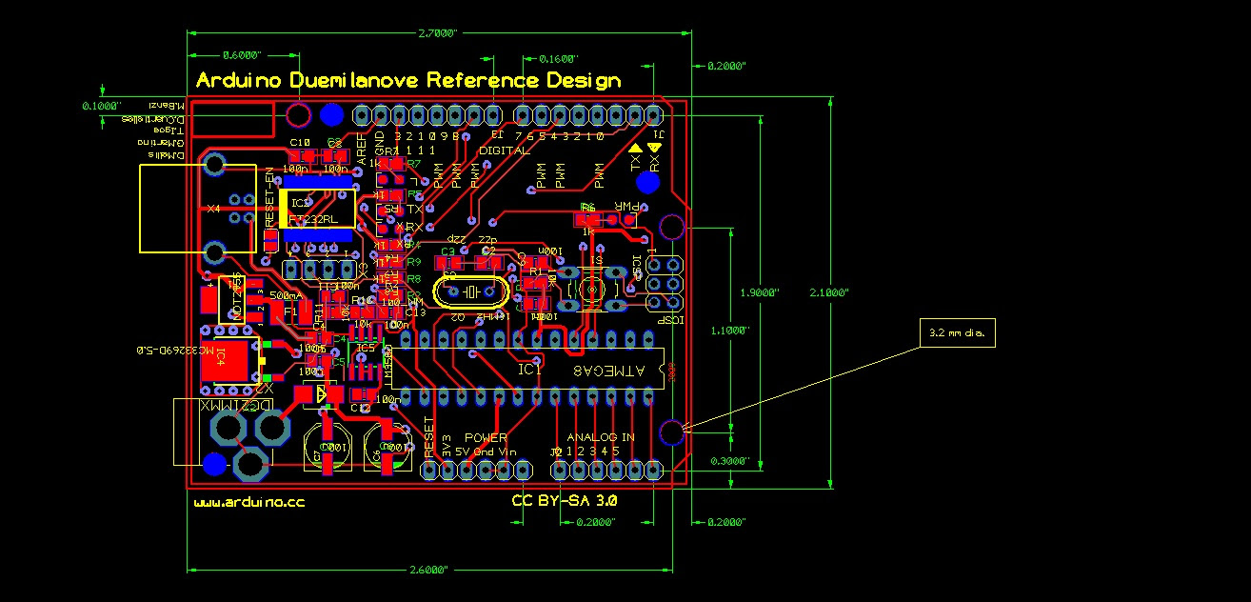Select the X4 USB connector label

pyautogui.click(x=213, y=208)
